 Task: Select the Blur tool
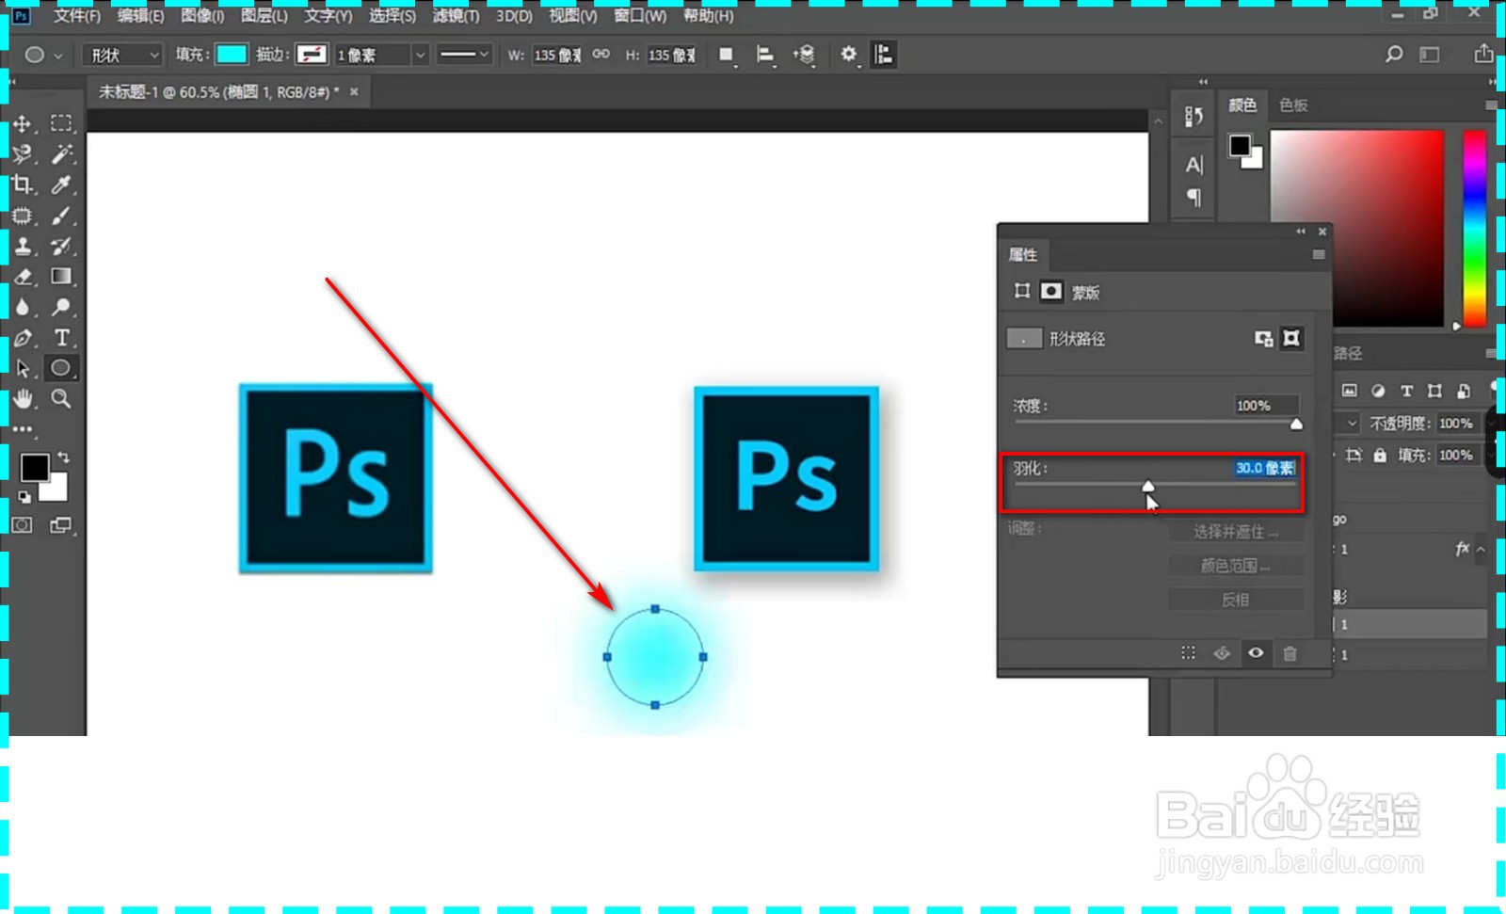(23, 307)
